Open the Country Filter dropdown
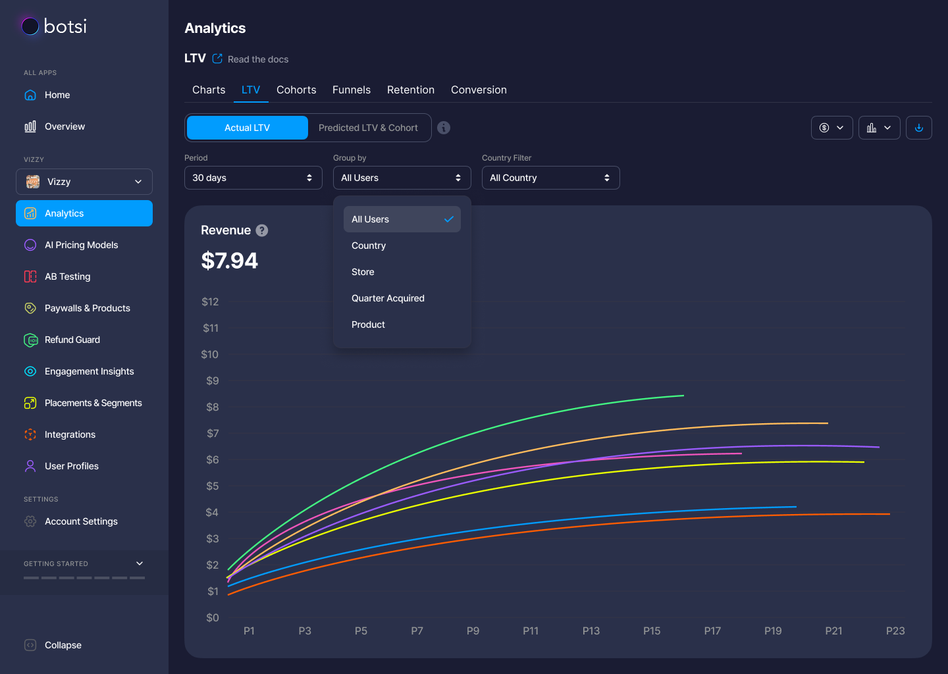Screen dimensions: 948x674 tap(550, 178)
